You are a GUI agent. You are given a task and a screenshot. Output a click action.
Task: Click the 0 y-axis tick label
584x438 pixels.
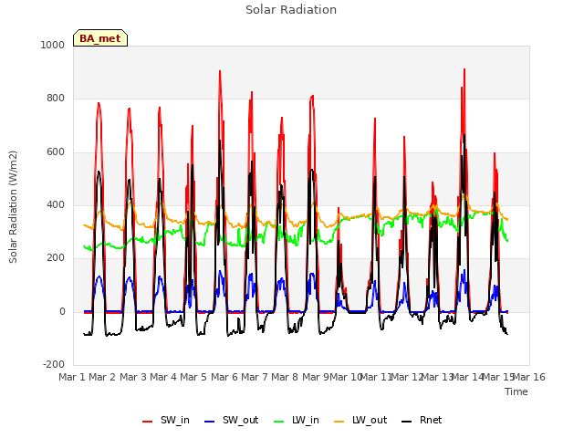[x=62, y=311]
